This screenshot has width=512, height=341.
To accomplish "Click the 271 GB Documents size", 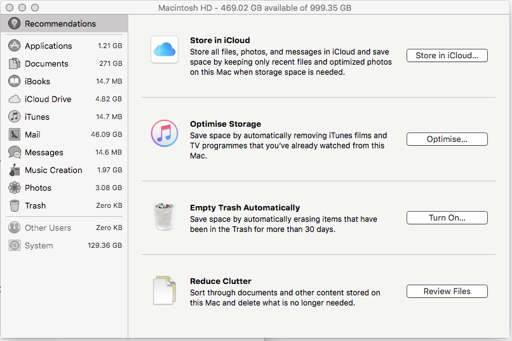I will point(111,63).
